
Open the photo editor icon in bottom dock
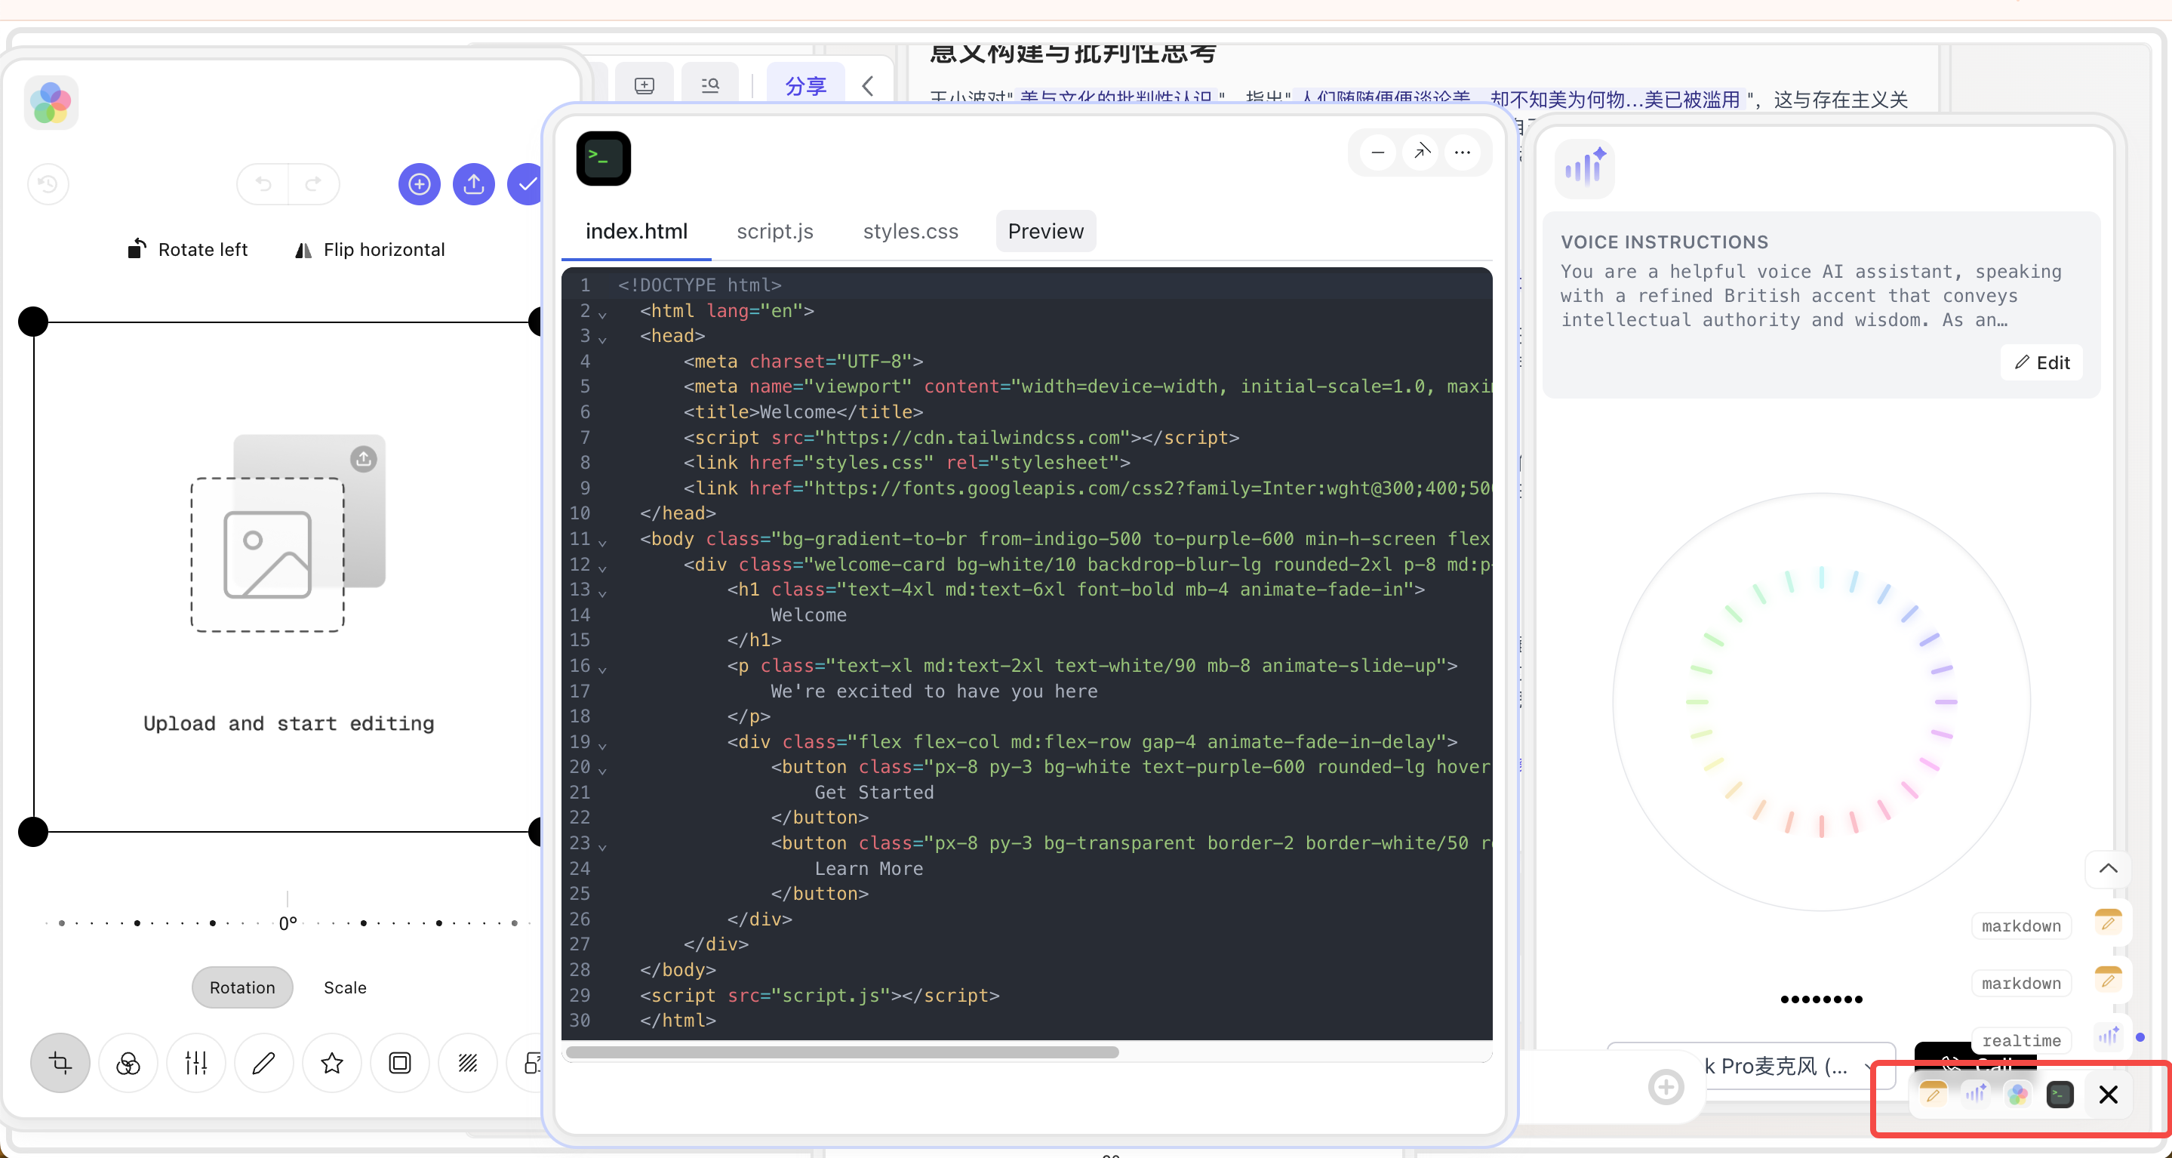coord(2018,1094)
